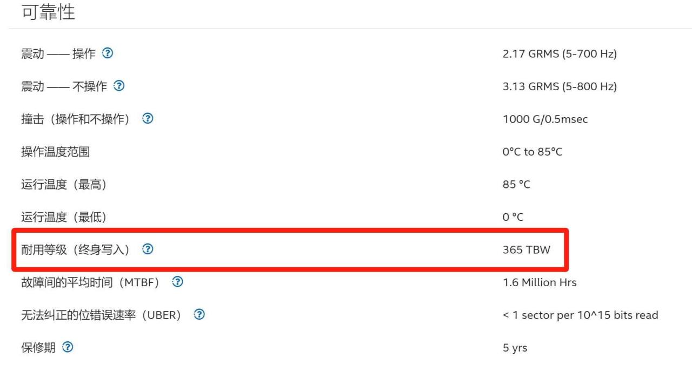Open help tooltip for 震动 —— 不操作
Image resolution: width=692 pixels, height=385 pixels.
tap(118, 86)
